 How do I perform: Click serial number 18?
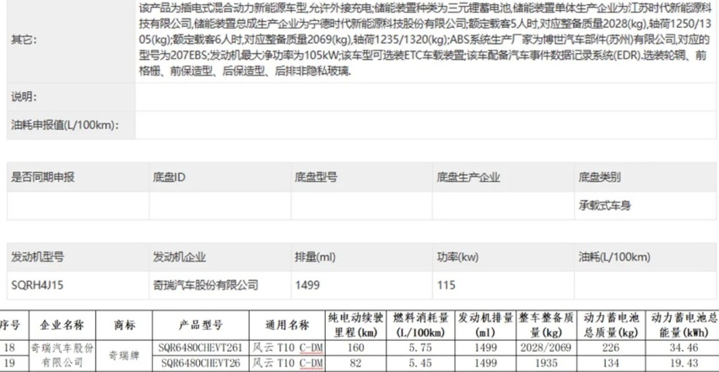tap(9, 348)
